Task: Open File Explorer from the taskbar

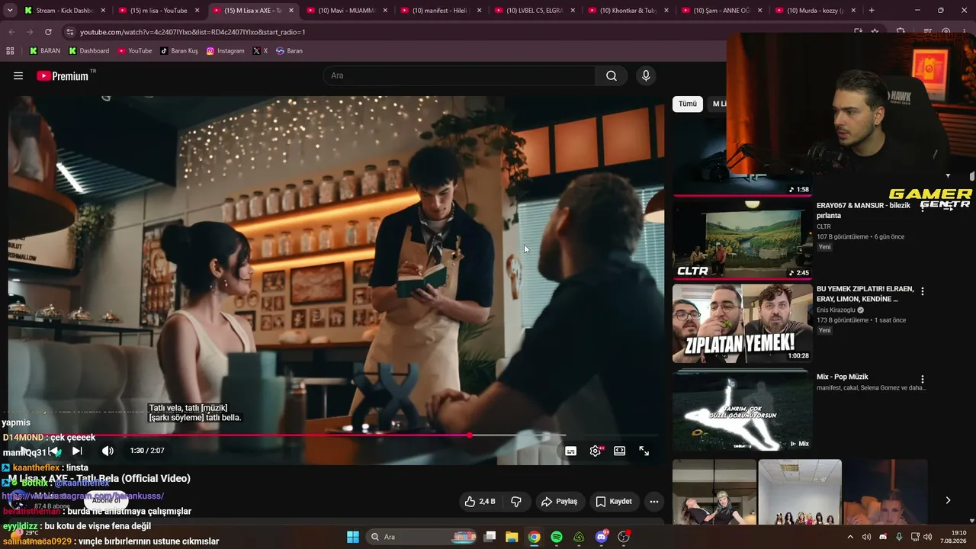Action: [x=512, y=537]
